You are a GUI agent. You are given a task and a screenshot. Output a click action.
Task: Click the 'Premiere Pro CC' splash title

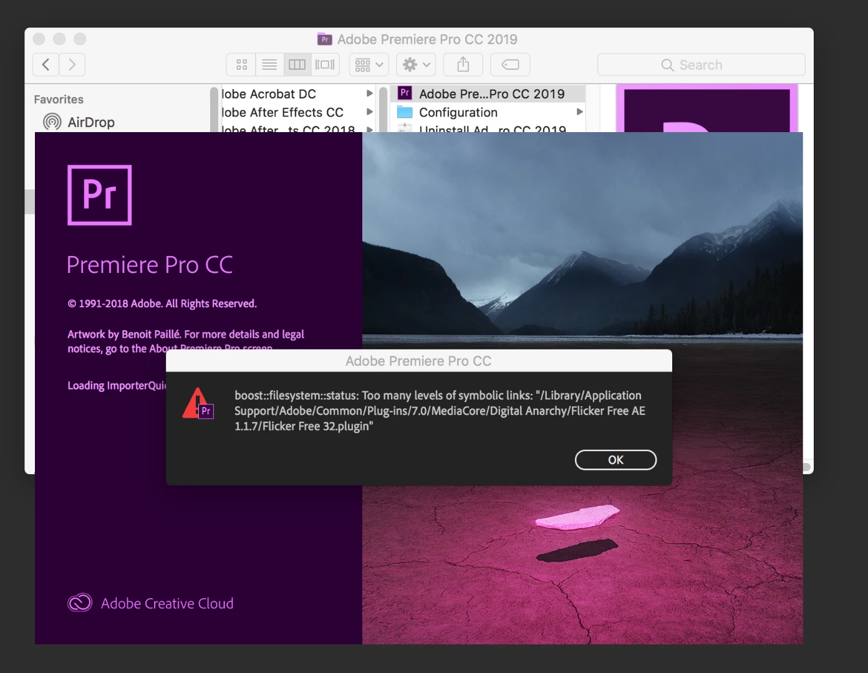150,265
